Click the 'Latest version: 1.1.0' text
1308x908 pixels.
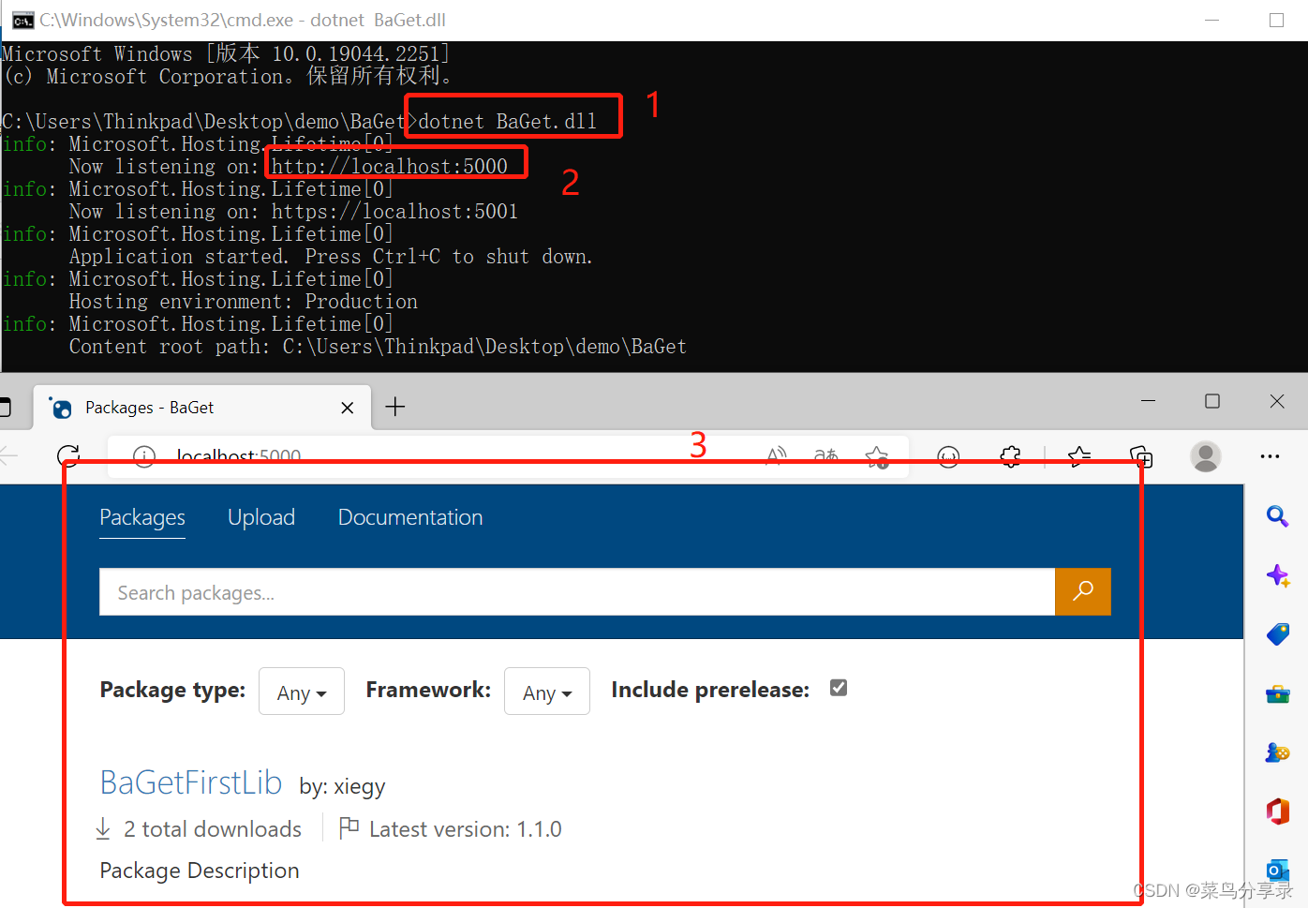pyautogui.click(x=466, y=829)
